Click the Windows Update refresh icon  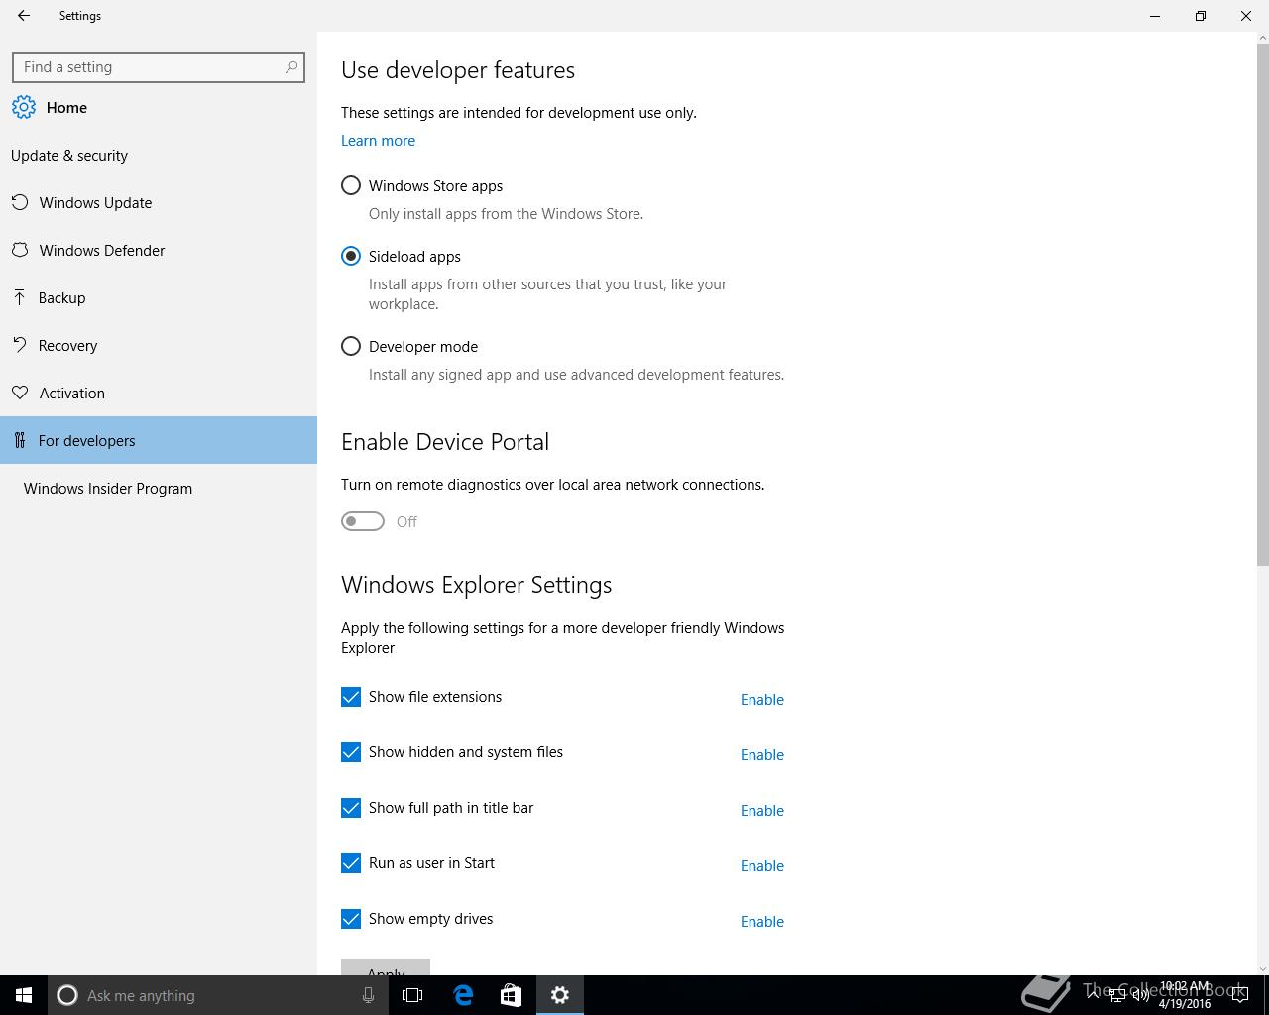(20, 202)
